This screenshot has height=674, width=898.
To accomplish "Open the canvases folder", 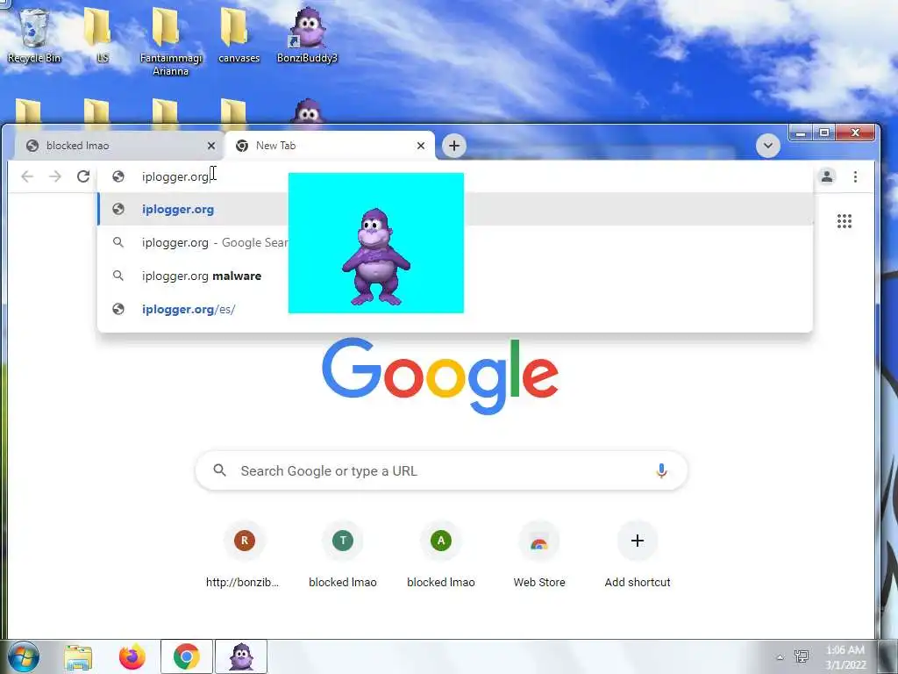I will click(x=239, y=34).
